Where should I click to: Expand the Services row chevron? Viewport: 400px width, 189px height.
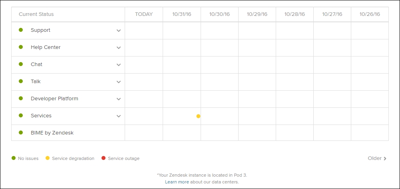(x=119, y=116)
